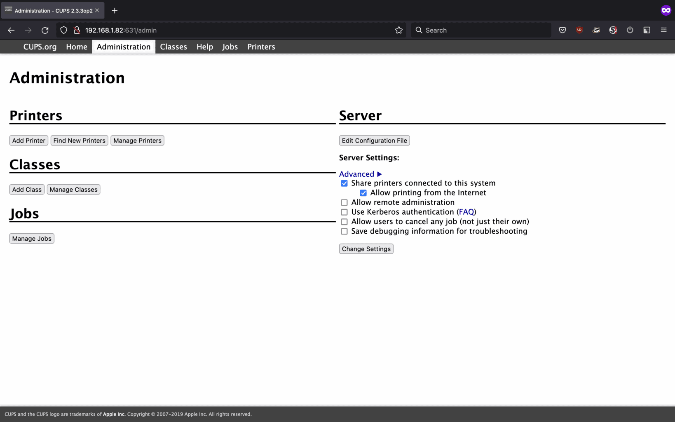Image resolution: width=675 pixels, height=422 pixels.
Task: Expand the Advanced server settings
Action: tap(361, 174)
